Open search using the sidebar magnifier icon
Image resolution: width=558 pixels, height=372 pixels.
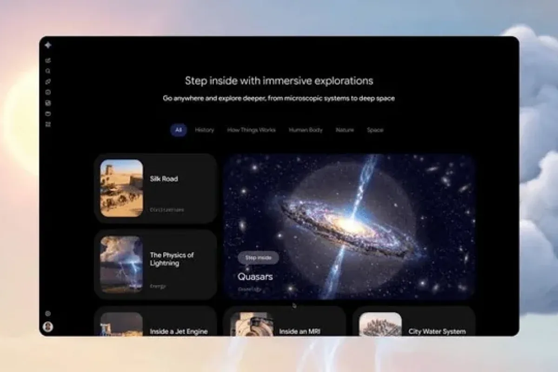(48, 71)
